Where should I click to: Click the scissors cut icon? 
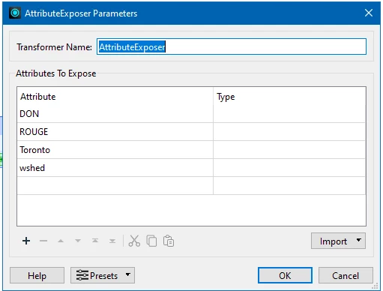point(134,241)
